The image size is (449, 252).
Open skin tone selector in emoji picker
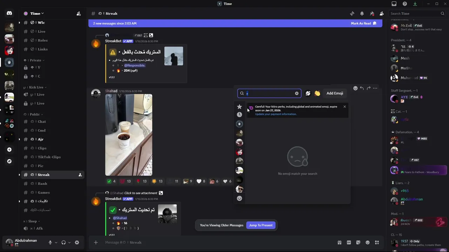click(308, 93)
